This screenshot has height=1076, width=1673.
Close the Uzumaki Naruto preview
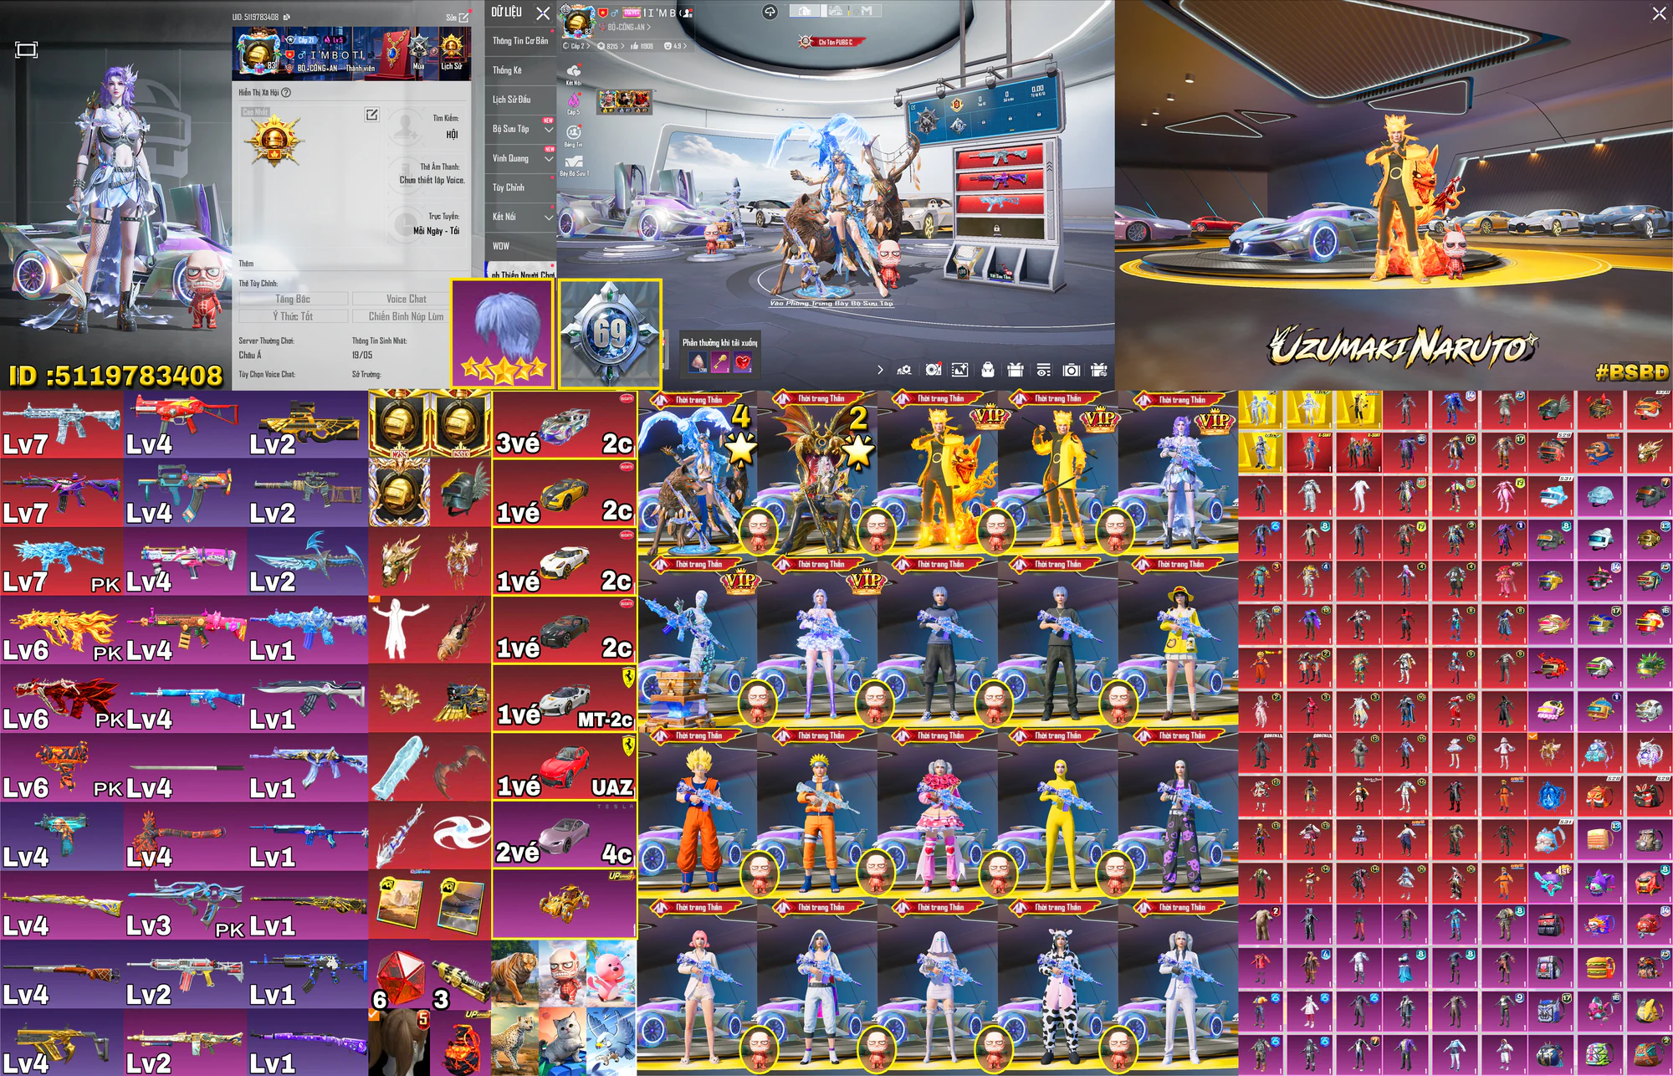pyautogui.click(x=1659, y=13)
